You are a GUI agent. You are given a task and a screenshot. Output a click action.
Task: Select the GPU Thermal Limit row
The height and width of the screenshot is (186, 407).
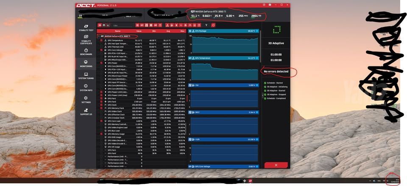(142, 47)
